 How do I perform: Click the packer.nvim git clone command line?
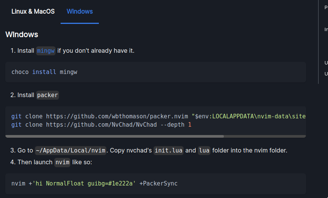pyautogui.click(x=158, y=116)
